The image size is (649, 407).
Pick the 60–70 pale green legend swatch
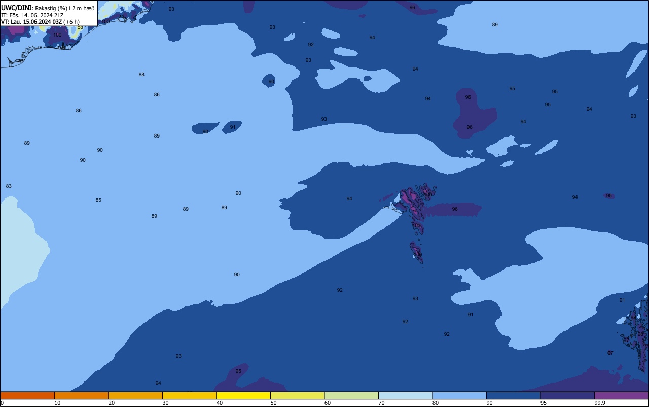pyautogui.click(x=351, y=395)
